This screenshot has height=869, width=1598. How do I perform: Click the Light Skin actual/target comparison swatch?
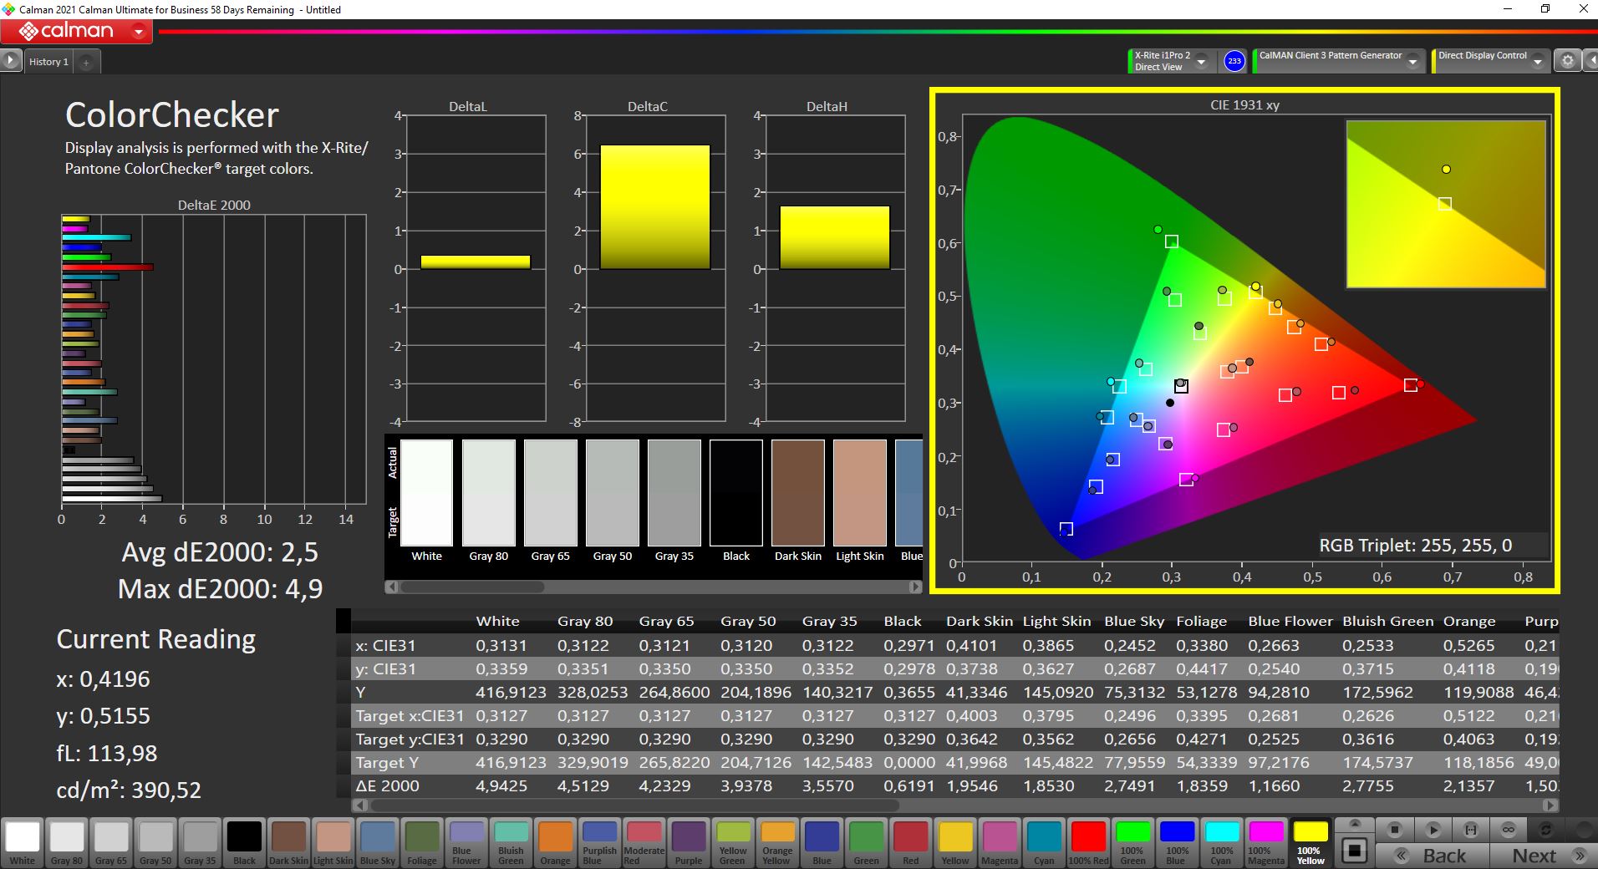(x=859, y=493)
